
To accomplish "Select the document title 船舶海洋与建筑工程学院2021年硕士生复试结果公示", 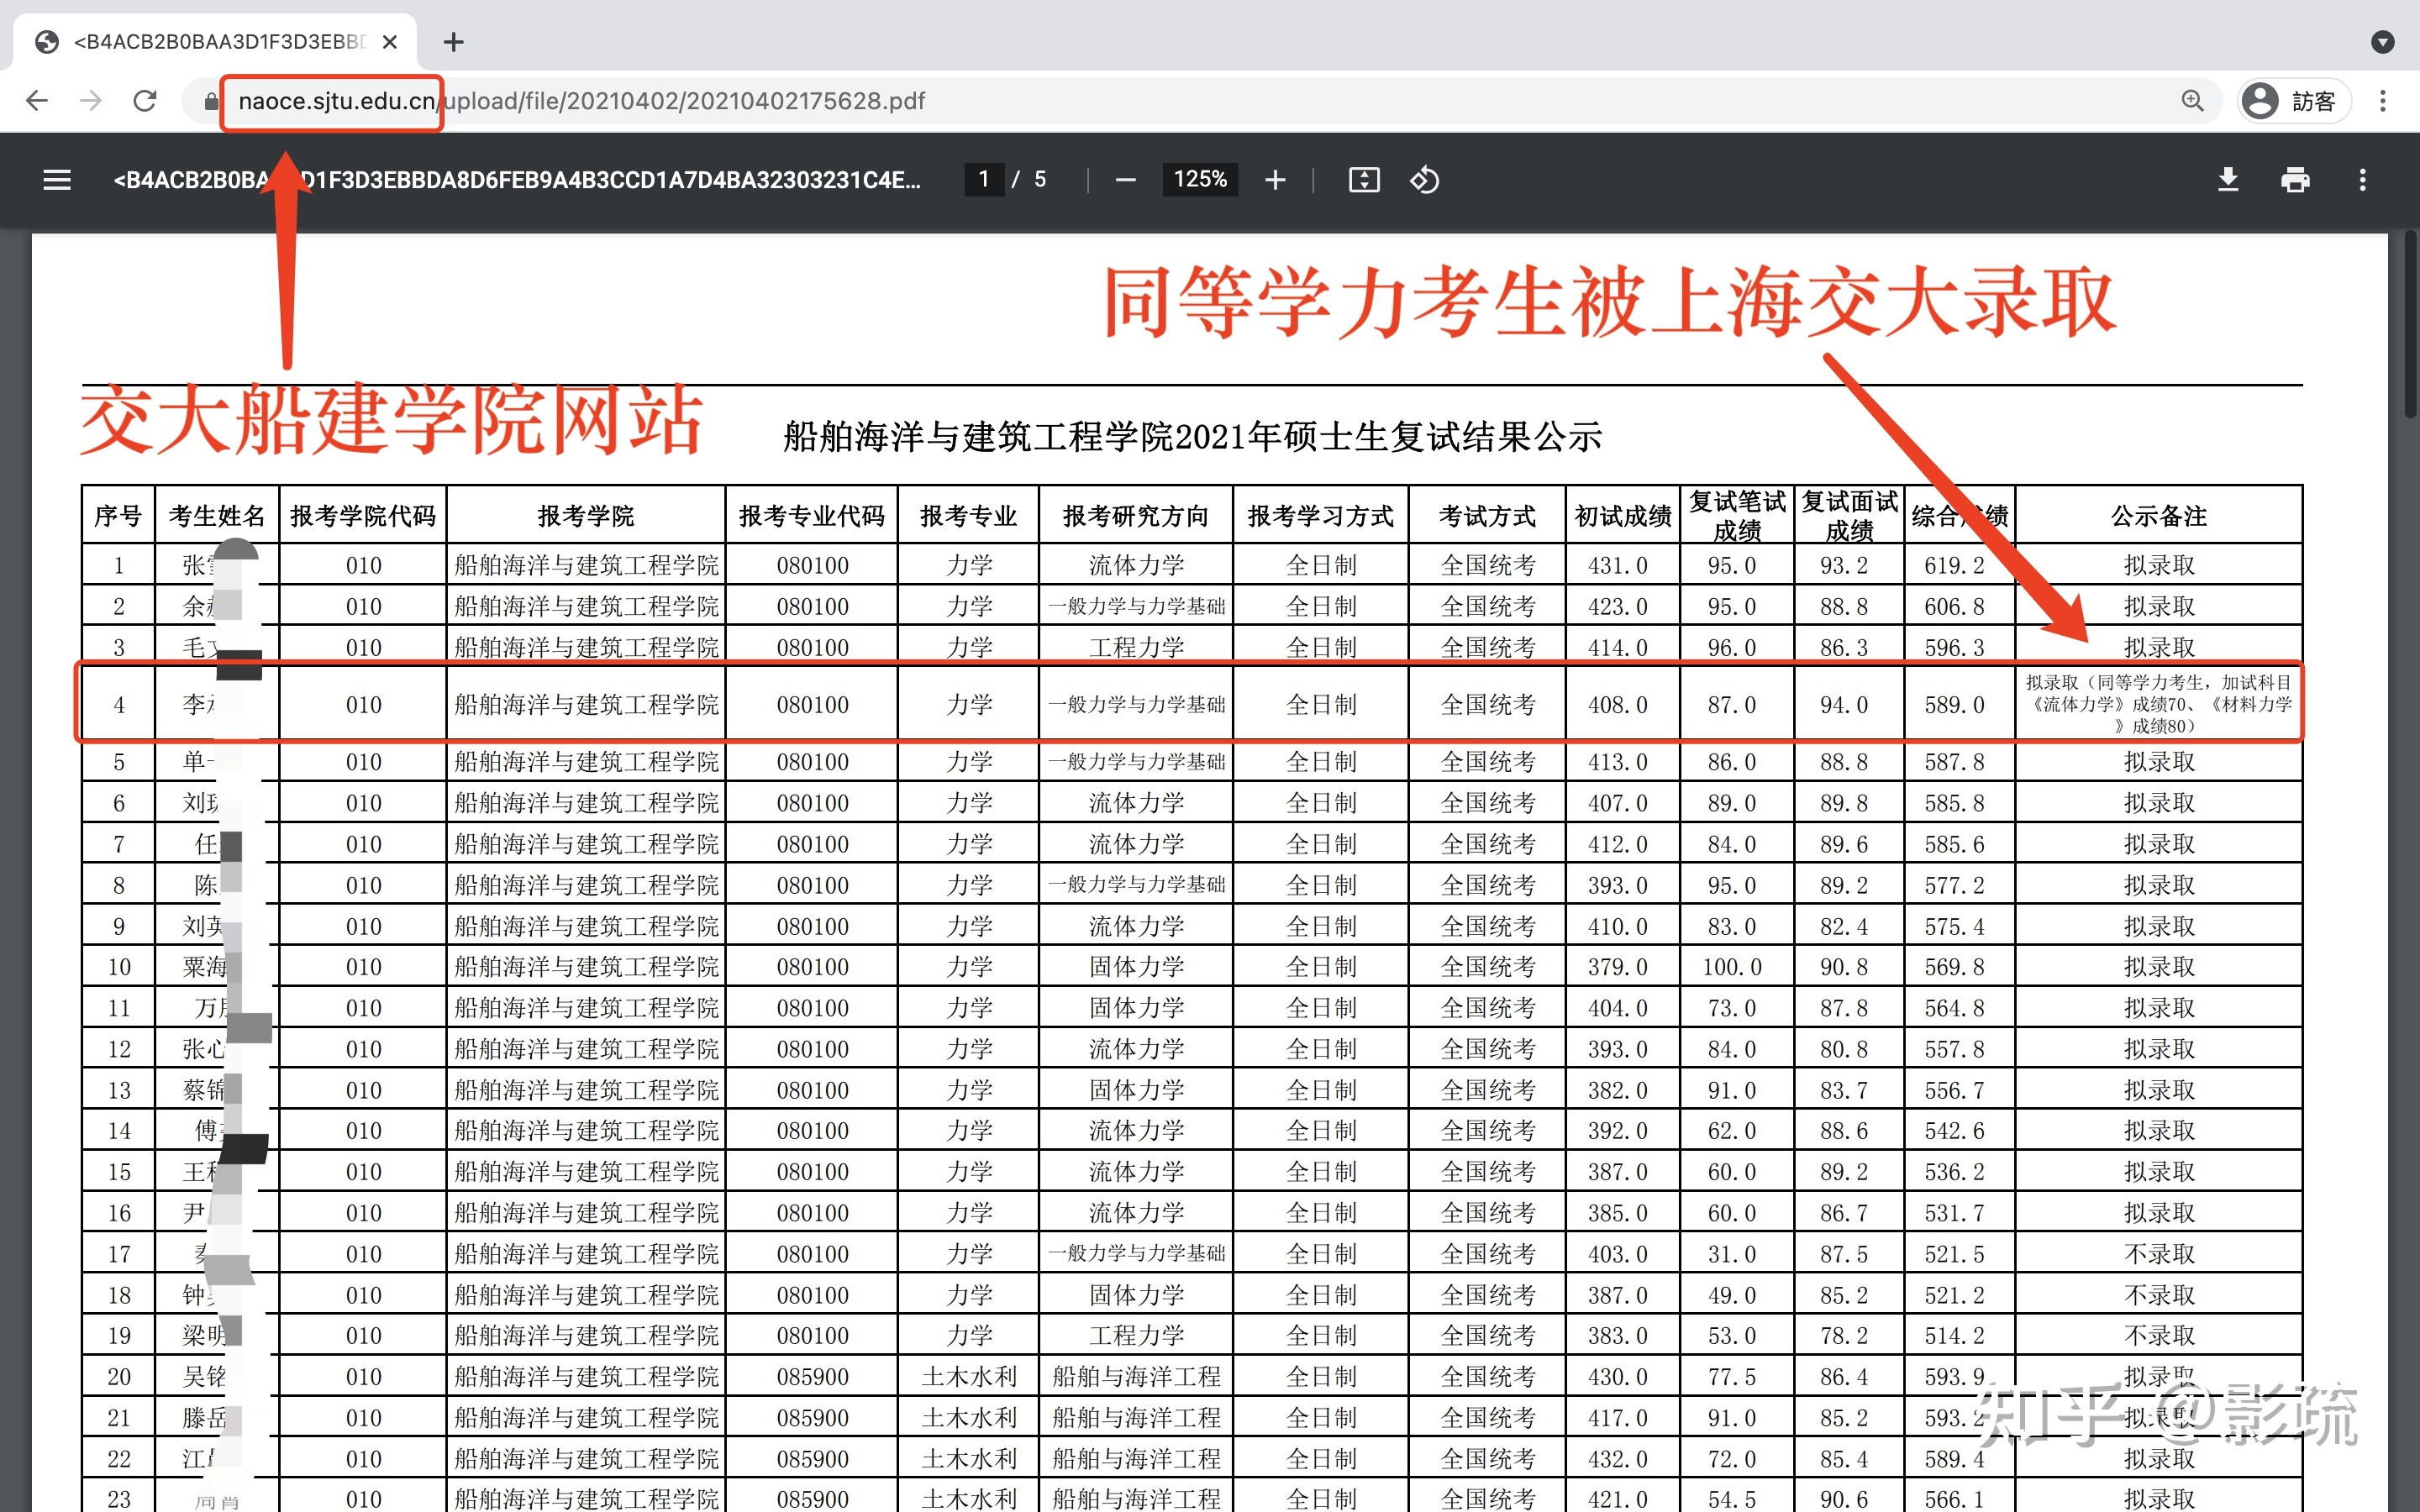I will [x=1192, y=437].
